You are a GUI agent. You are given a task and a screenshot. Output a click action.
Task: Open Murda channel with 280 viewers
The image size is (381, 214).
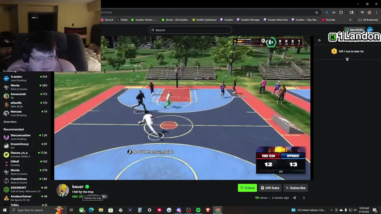25,87
